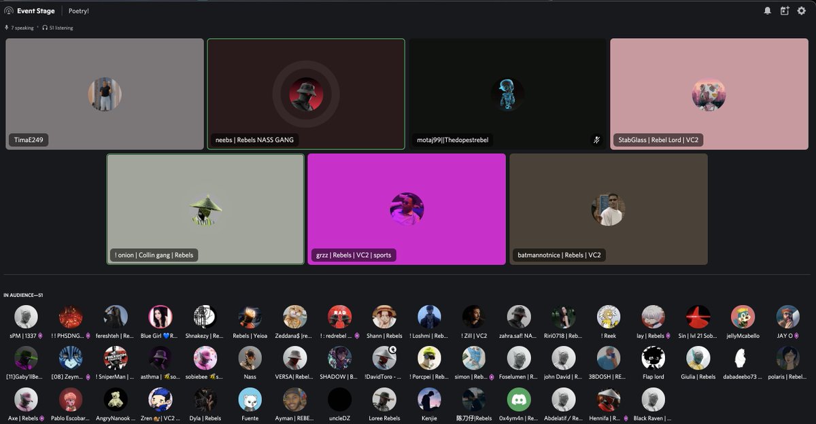Select neebs speaker tile
Viewport: 816px width, 424px height.
tap(306, 94)
